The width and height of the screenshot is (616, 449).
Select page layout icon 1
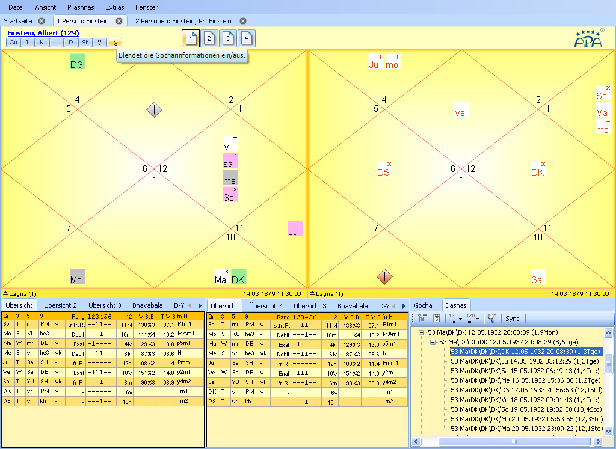coord(191,38)
